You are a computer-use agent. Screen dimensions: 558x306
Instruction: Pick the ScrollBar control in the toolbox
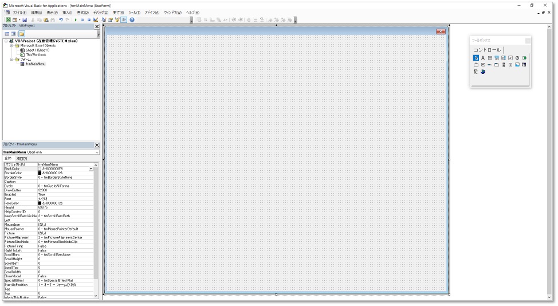tap(504, 65)
